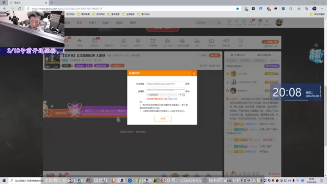Open rightmost bookmarks folder on favorites bar

pos(317,14)
